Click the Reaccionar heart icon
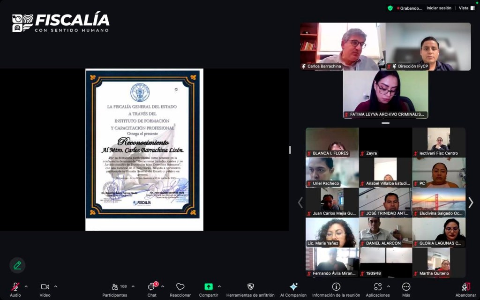The height and width of the screenshot is (300, 480). coord(180,287)
